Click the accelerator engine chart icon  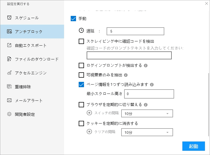click(x=9, y=73)
